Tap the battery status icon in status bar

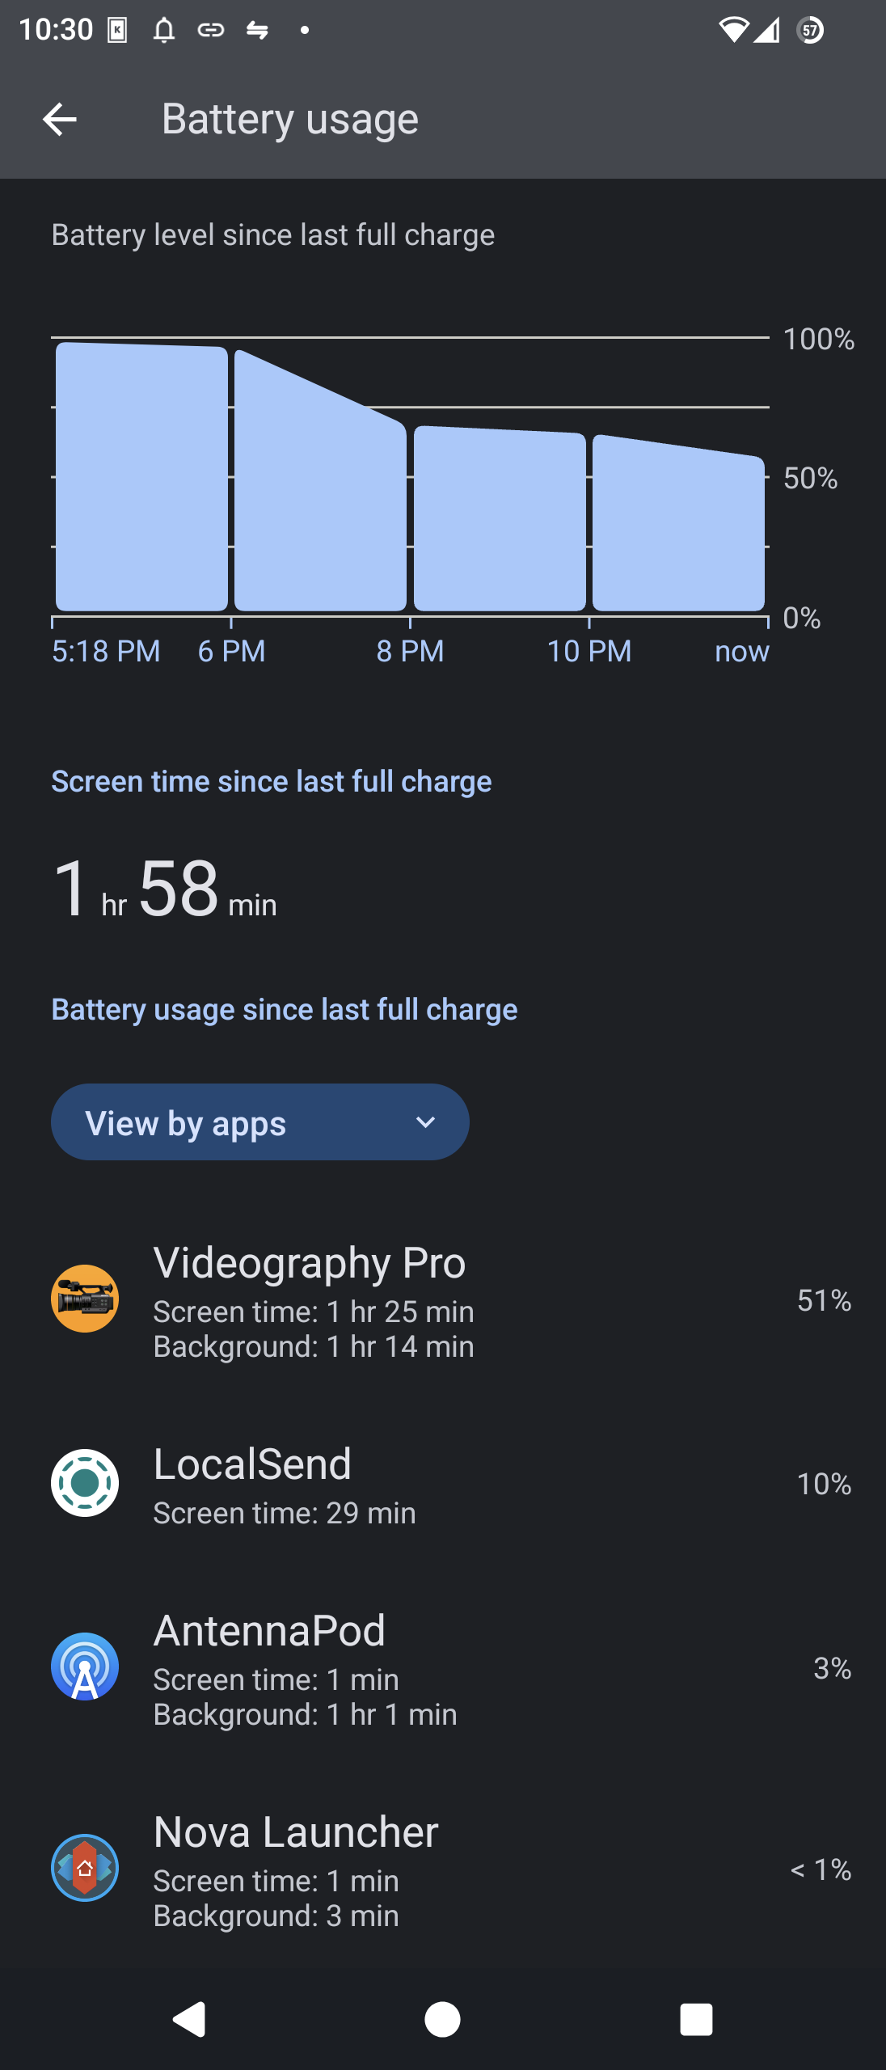811,31
